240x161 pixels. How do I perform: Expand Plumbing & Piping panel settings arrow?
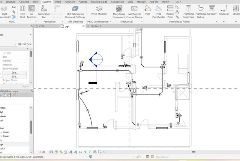pyautogui.click(x=216, y=22)
